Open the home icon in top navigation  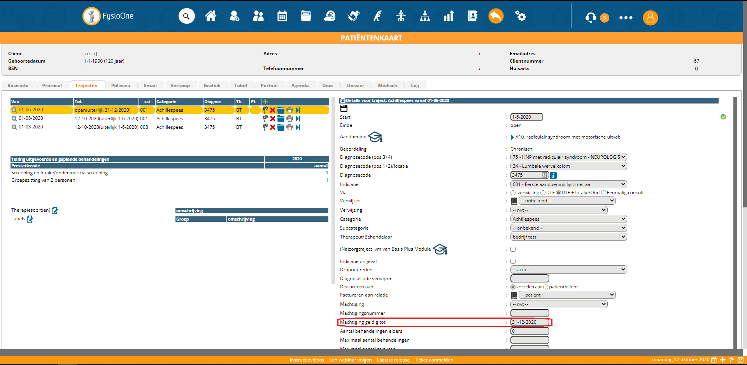pyautogui.click(x=211, y=16)
